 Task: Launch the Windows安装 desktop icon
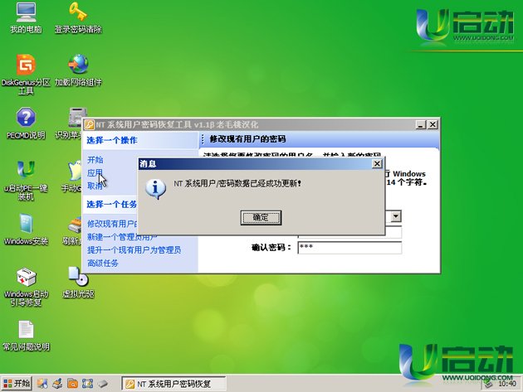26,224
